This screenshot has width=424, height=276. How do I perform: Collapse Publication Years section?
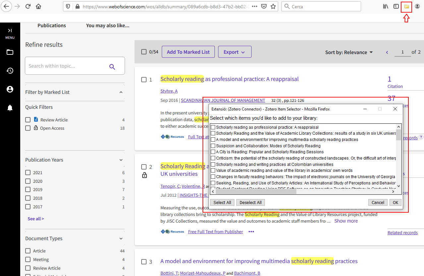point(121,160)
